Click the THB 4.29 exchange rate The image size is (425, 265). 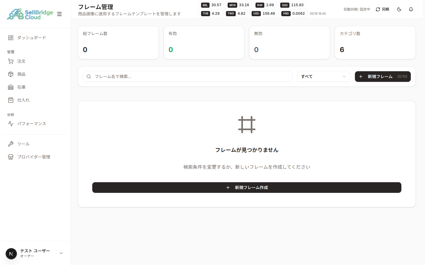coord(210,14)
